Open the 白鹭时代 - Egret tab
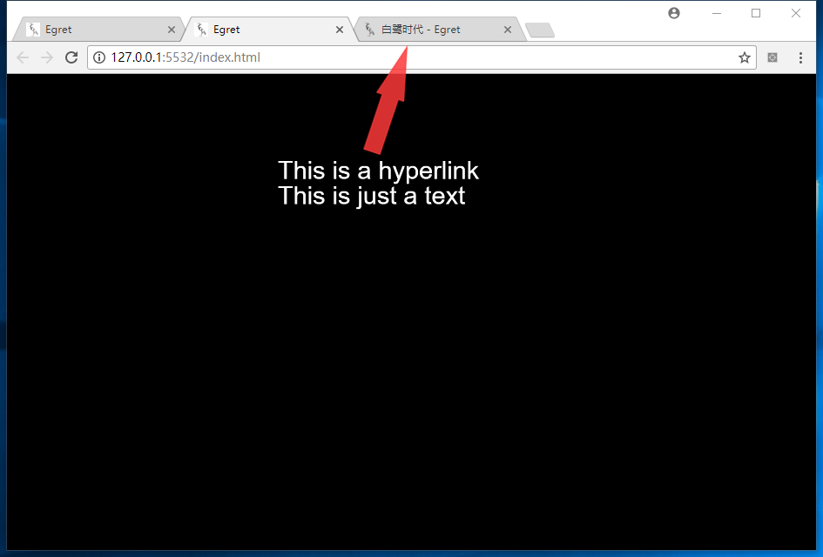Image resolution: width=823 pixels, height=557 pixels. click(427, 30)
